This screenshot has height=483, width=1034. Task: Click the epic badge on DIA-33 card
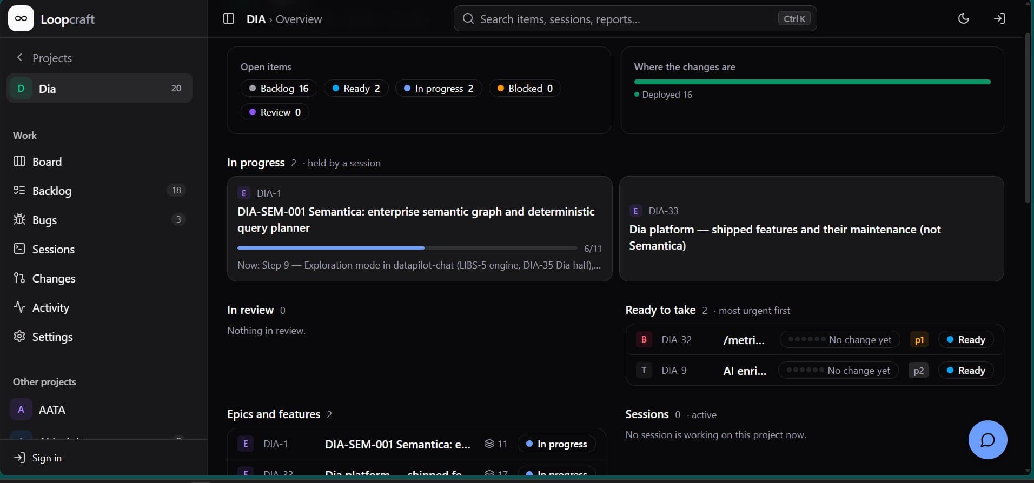click(635, 211)
